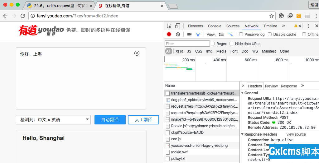This screenshot has width=319, height=163.
Task: Select the inspect element pointer icon
Action: click(x=169, y=26)
